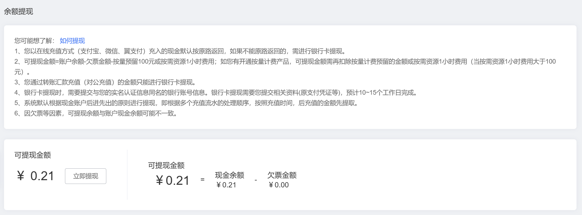The width and height of the screenshot is (582, 215).
Task: Click rule 4 about 银行卡提现 实名认证
Action: click(216, 93)
